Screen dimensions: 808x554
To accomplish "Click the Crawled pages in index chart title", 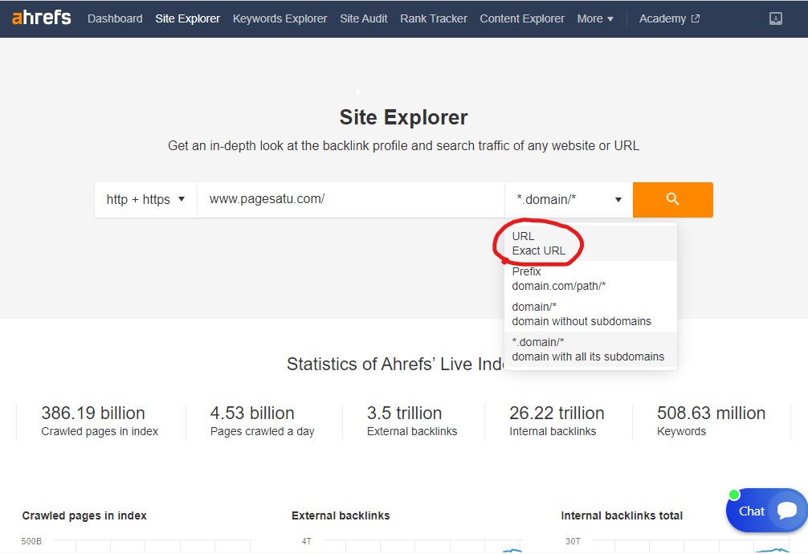I will (84, 515).
